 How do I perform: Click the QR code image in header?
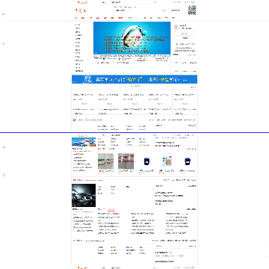192,10
